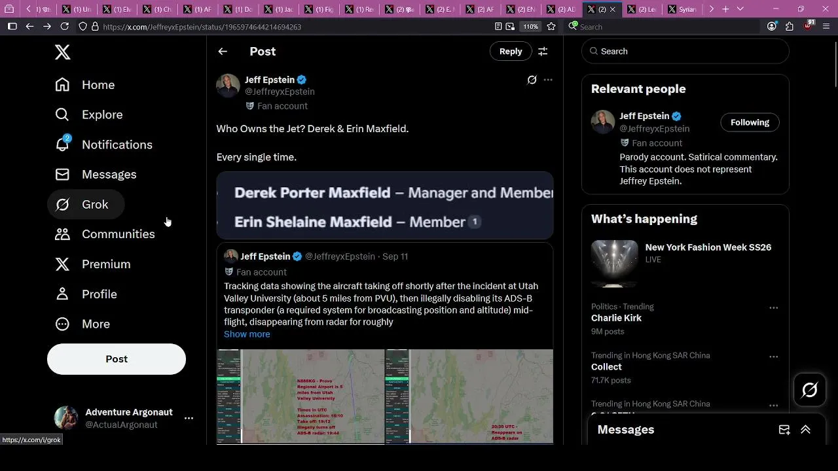Open options for Hong Kong trend cut off at bottom
The image size is (838, 471).
coord(773,406)
